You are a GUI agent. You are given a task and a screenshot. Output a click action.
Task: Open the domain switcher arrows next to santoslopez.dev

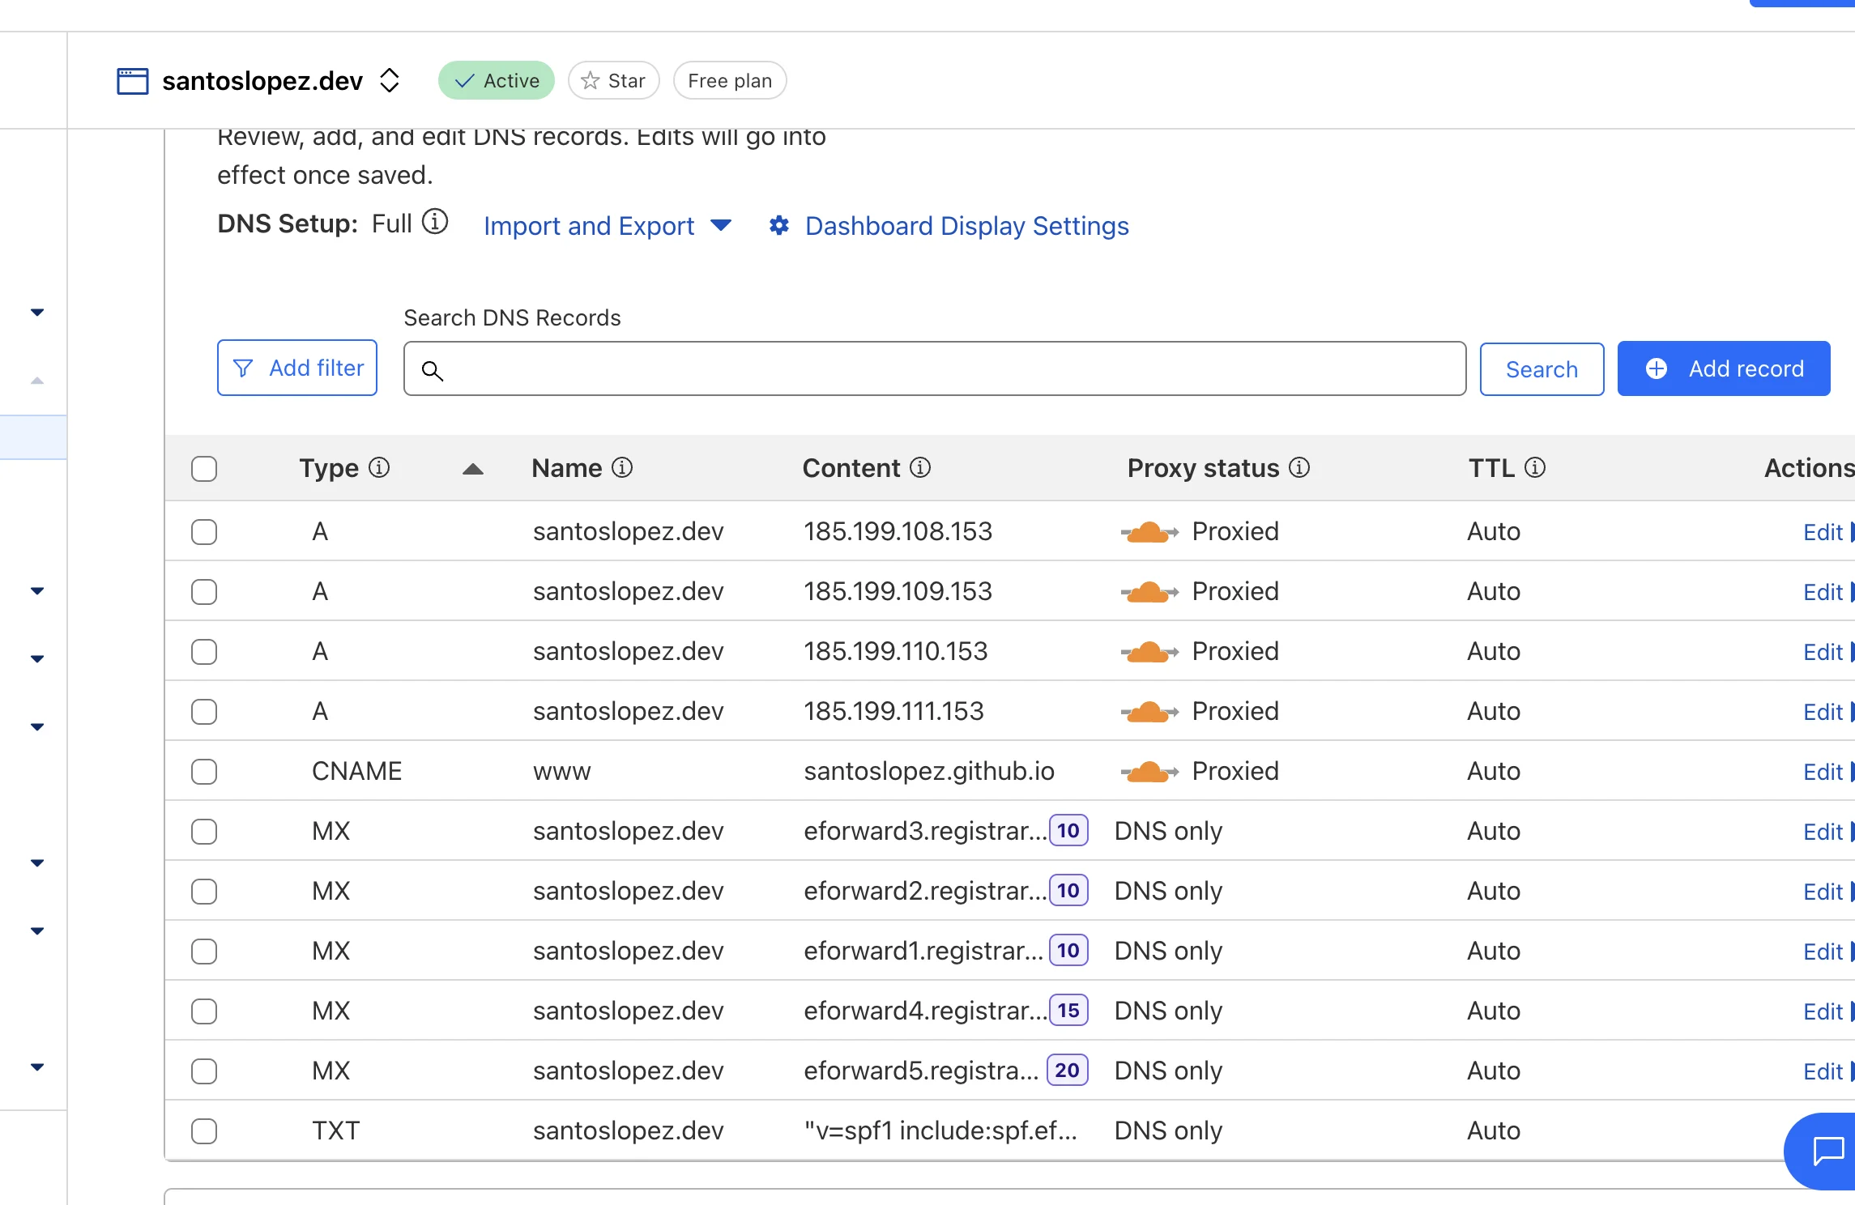(390, 80)
